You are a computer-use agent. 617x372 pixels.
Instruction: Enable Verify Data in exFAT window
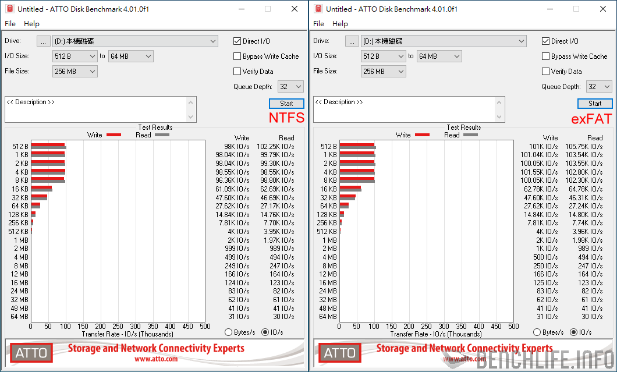545,71
